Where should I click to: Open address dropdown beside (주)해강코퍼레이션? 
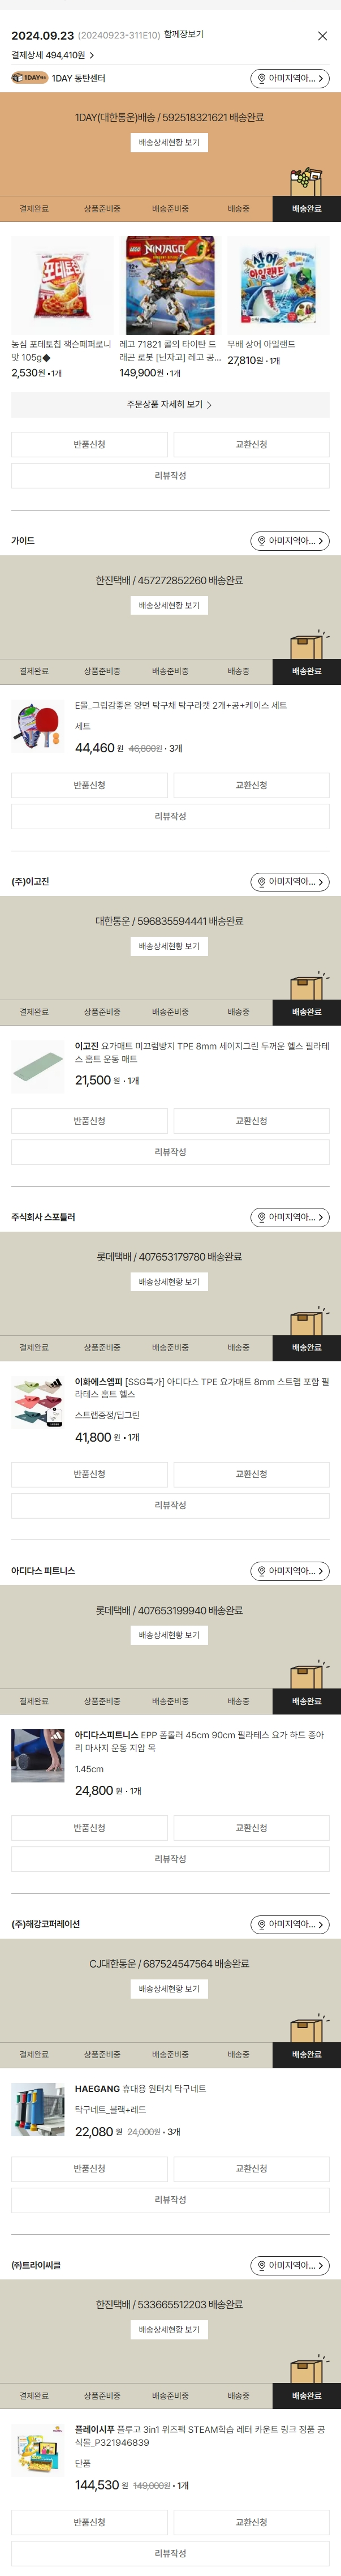[289, 1924]
